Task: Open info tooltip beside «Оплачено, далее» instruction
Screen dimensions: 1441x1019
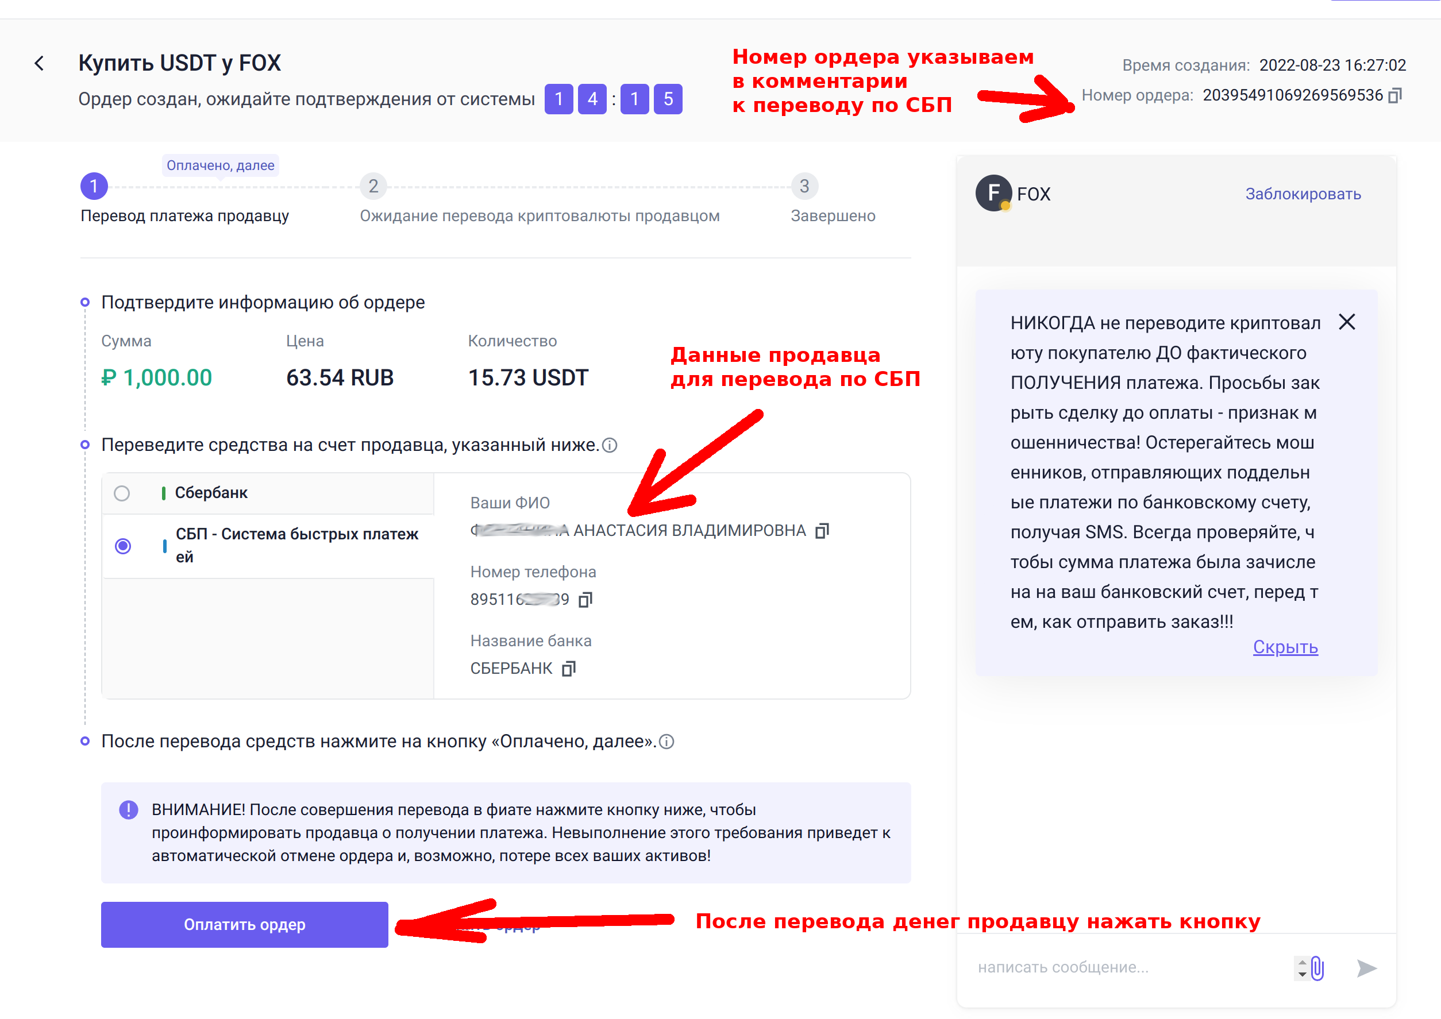Action: point(667,742)
